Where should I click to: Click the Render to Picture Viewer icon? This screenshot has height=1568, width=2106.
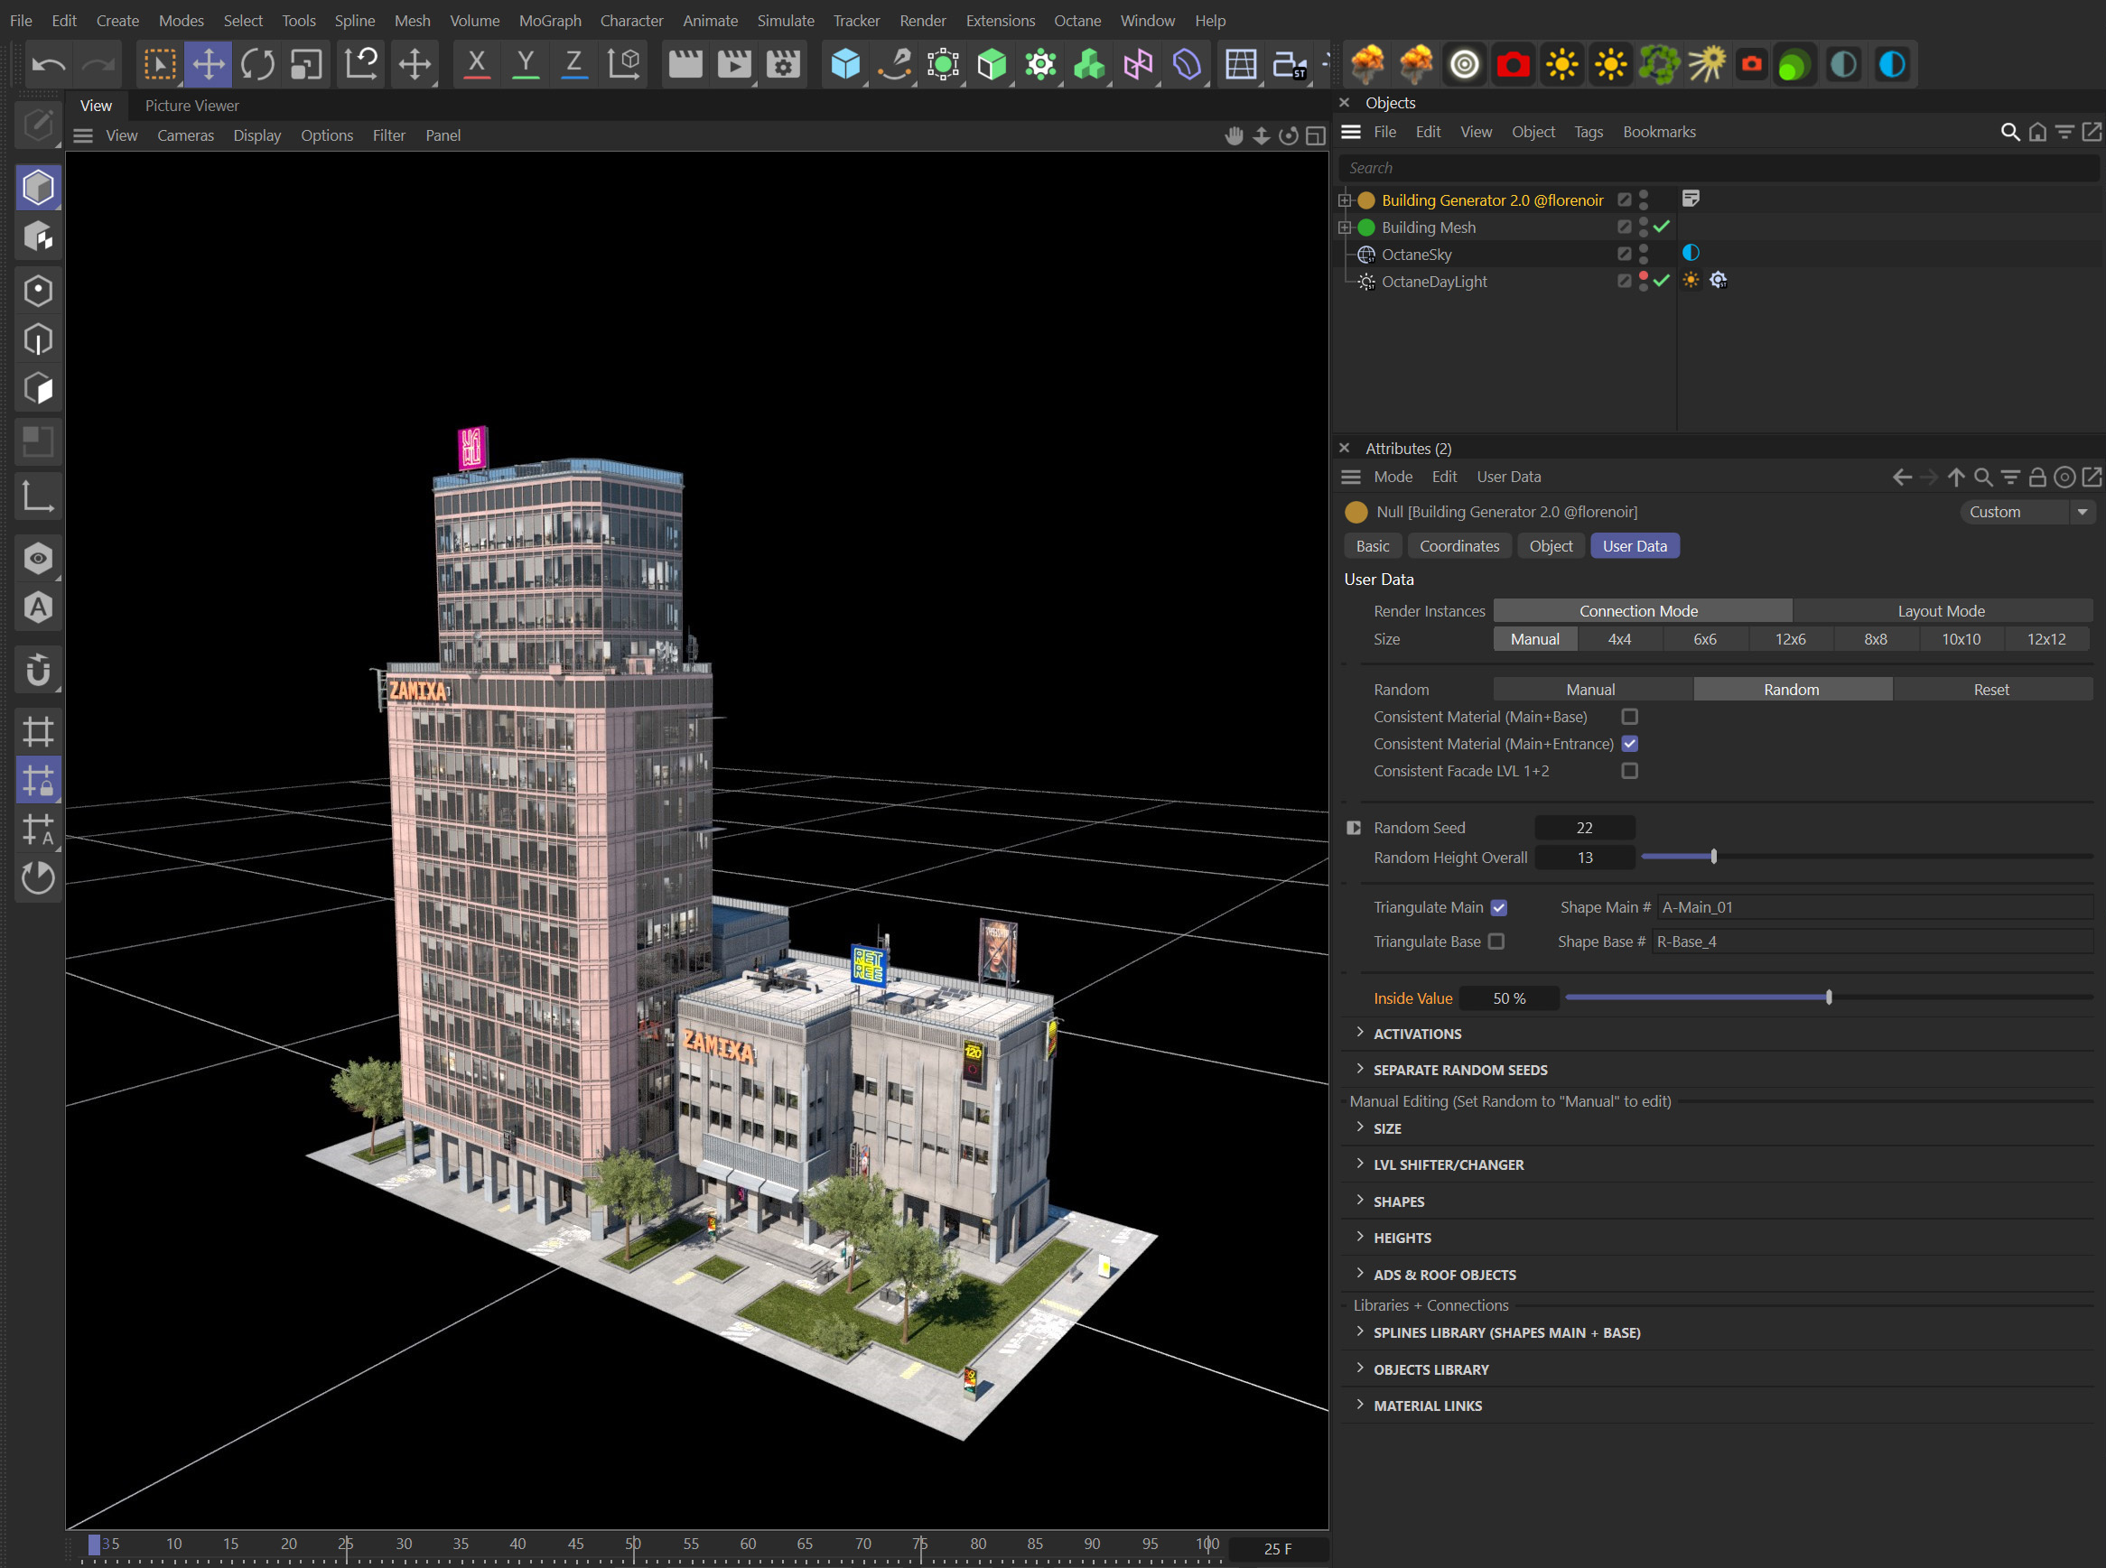point(732,63)
